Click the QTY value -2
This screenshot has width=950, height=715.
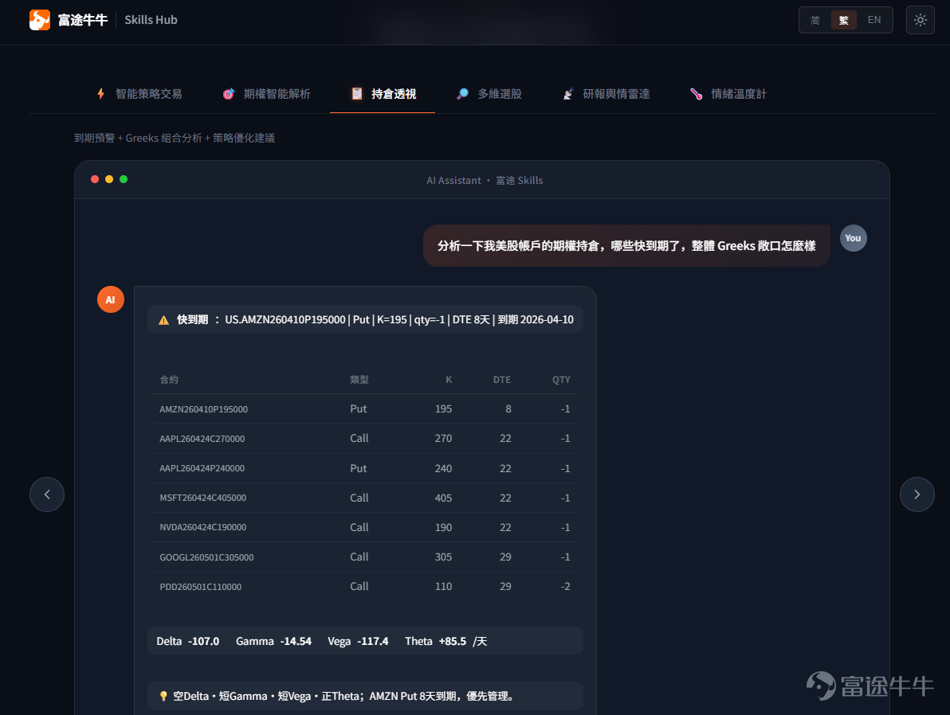click(565, 587)
